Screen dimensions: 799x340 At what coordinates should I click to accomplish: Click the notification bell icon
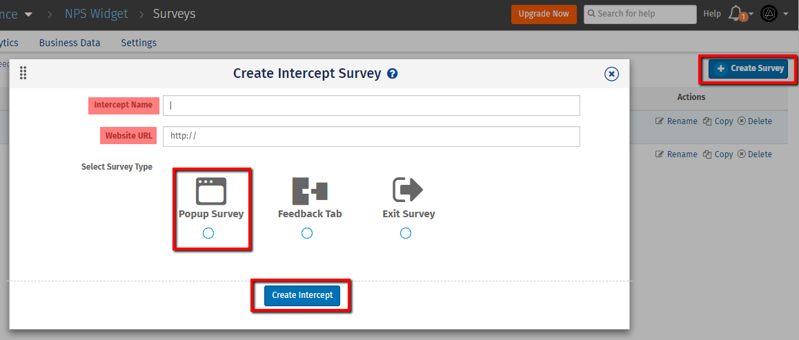click(736, 13)
